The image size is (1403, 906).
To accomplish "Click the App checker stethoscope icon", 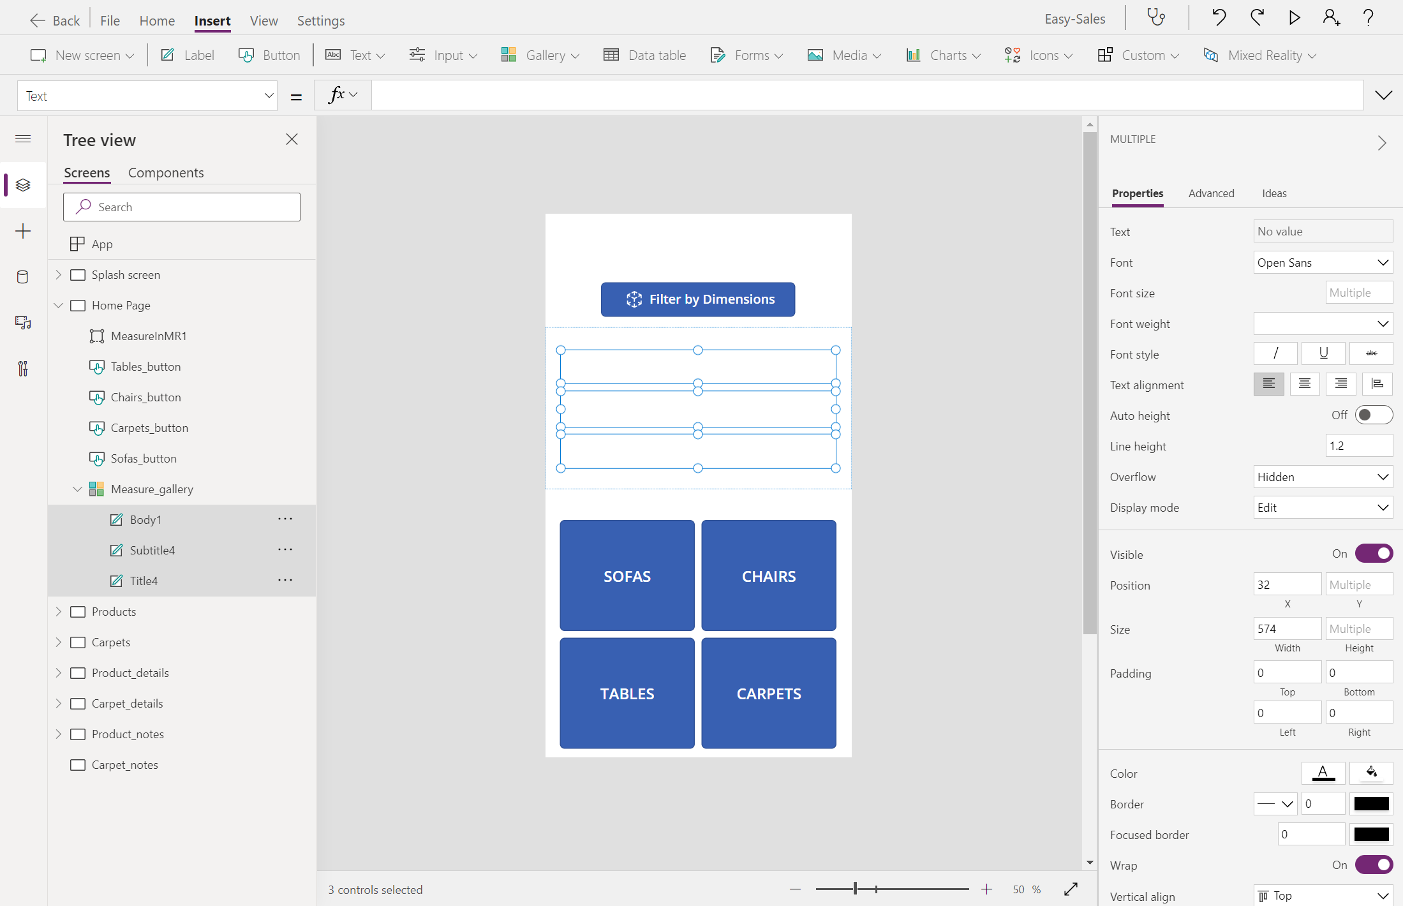I will (x=1156, y=17).
